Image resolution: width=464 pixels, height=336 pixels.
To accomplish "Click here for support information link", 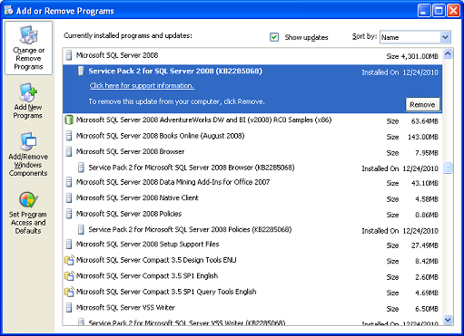I will [142, 86].
